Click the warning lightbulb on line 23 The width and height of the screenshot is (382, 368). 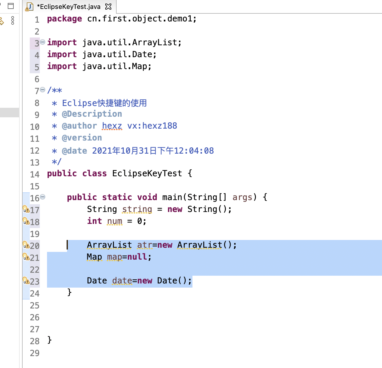(x=26, y=281)
